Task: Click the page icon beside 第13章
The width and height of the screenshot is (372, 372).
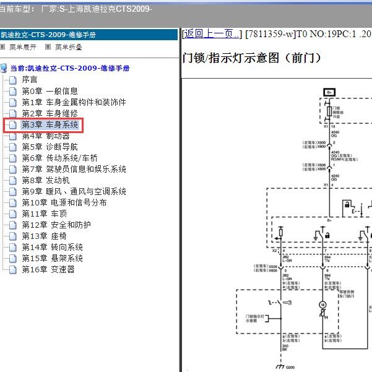Action: click(13, 236)
